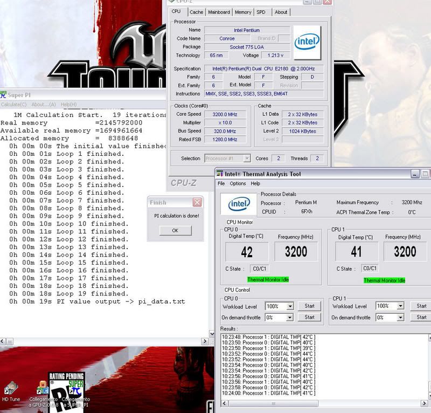Close the Finish dialog with the X
431x413 pixels.
tap(197, 202)
